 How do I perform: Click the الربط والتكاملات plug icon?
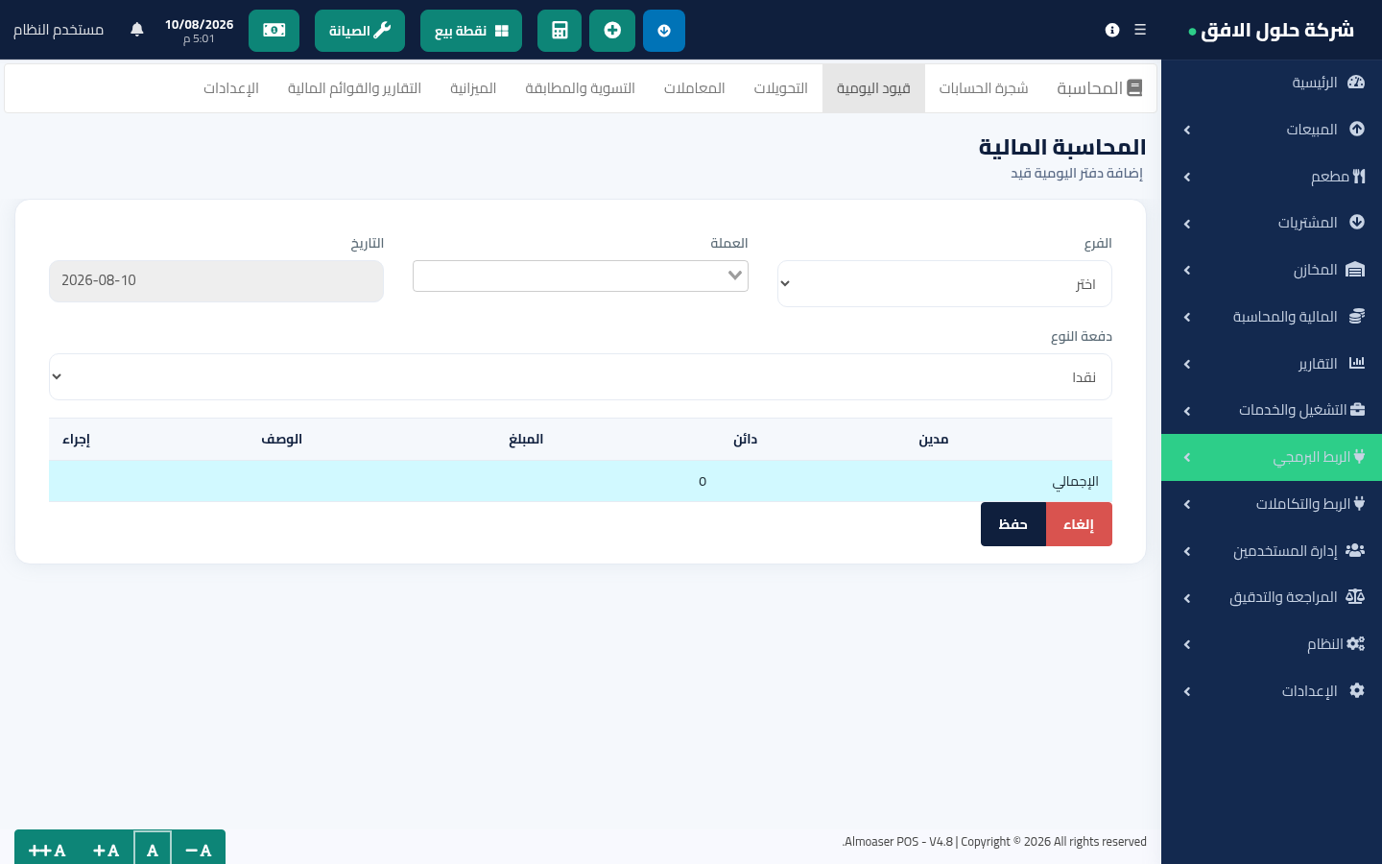click(1360, 503)
